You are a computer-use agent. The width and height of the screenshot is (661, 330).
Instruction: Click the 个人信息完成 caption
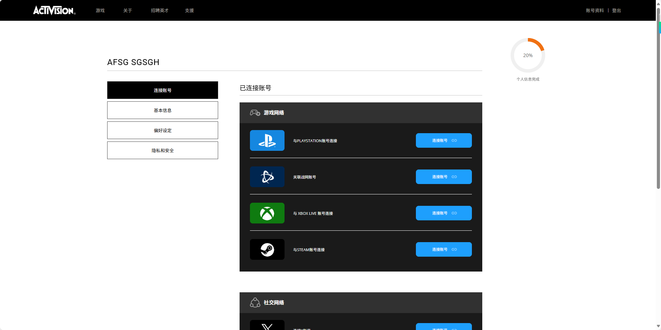pyautogui.click(x=528, y=79)
